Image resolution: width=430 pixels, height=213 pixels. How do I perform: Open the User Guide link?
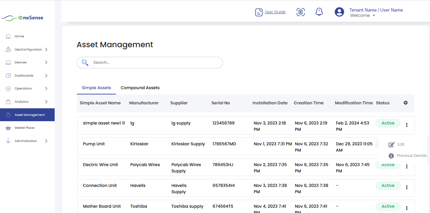[275, 12]
